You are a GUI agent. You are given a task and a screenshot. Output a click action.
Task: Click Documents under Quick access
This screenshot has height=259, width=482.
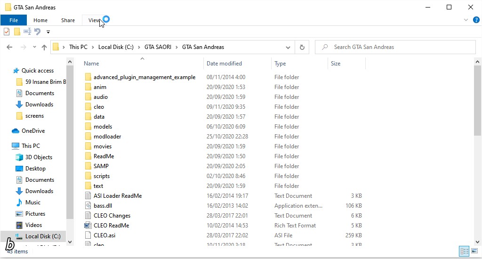point(40,93)
